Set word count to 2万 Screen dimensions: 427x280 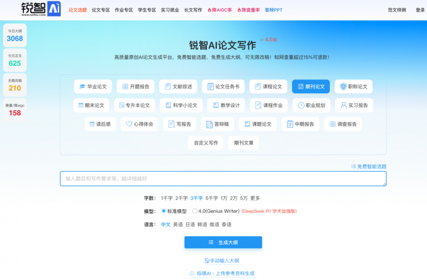[234, 198]
